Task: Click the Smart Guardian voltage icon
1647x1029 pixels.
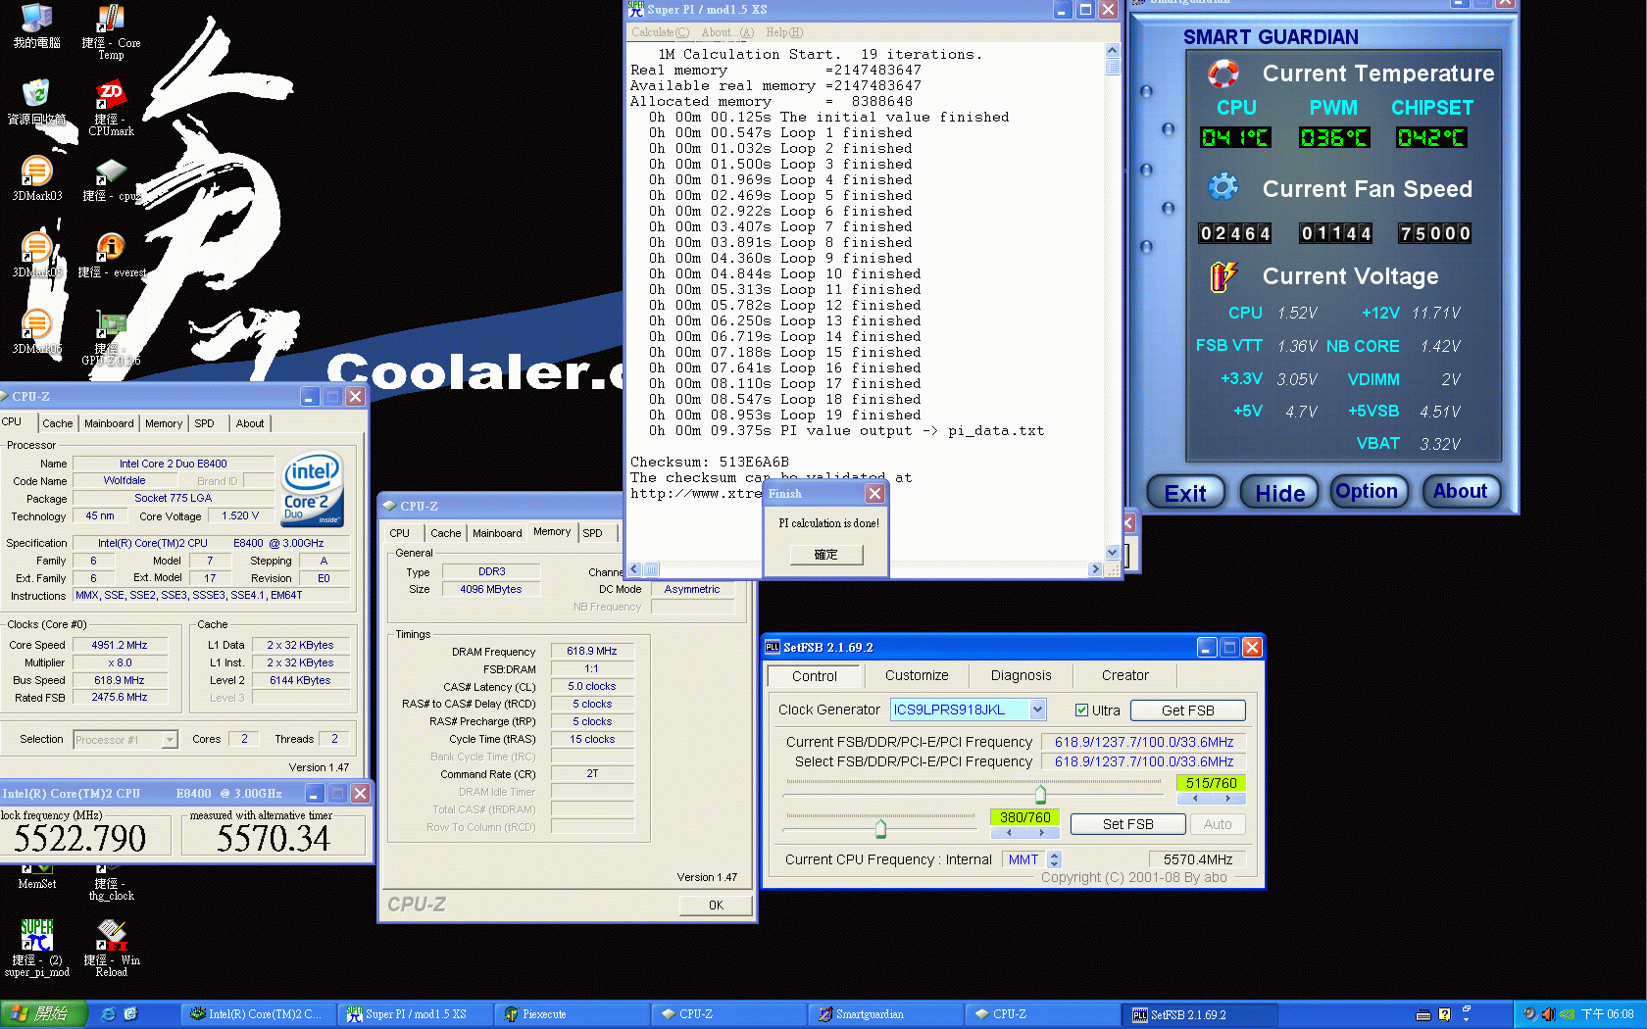Action: [x=1223, y=276]
